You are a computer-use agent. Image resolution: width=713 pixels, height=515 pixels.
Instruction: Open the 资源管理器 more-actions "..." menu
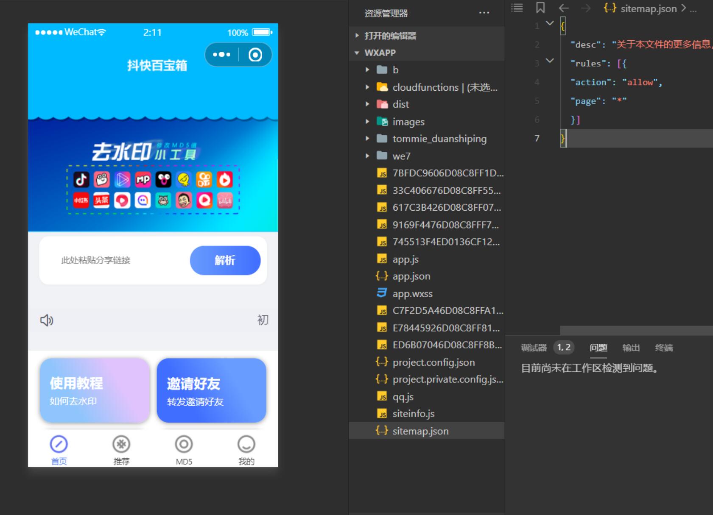pos(484,13)
